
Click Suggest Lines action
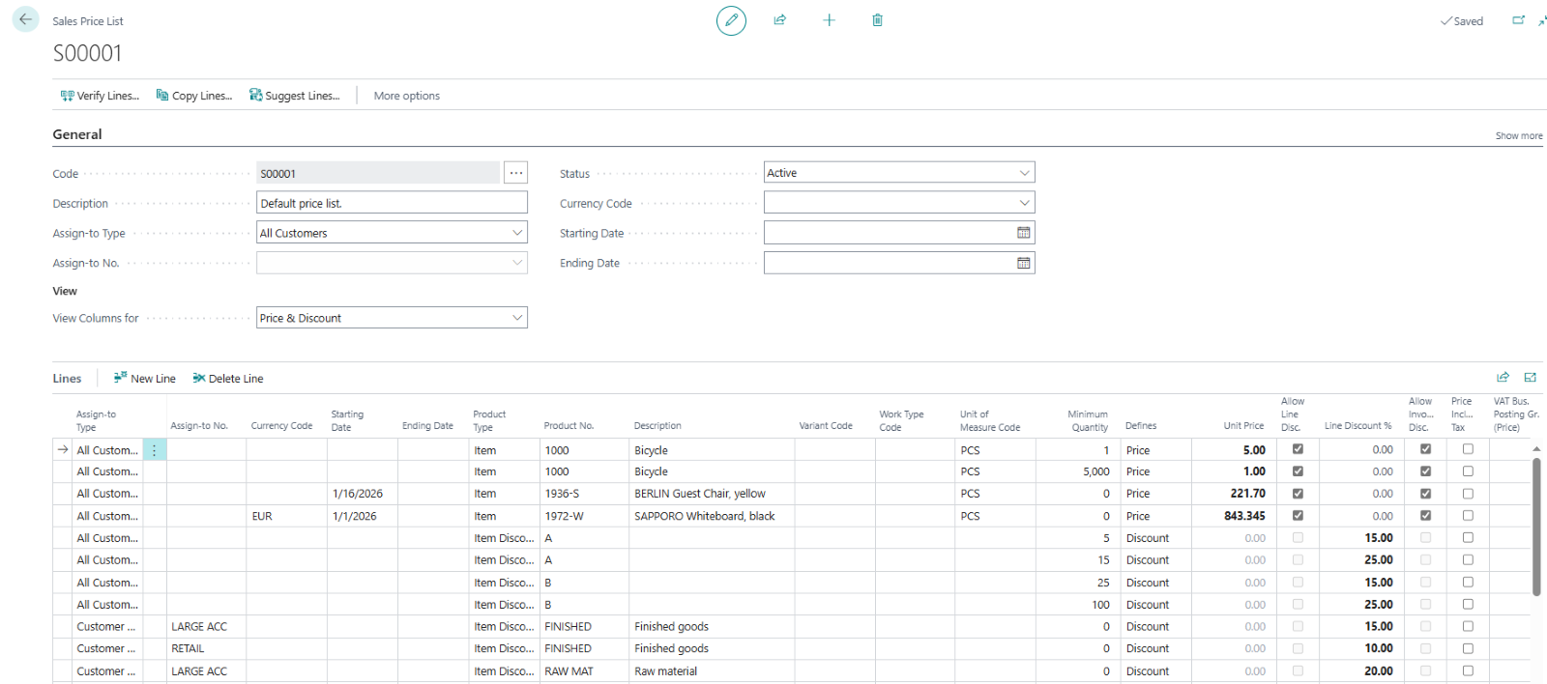tap(295, 96)
